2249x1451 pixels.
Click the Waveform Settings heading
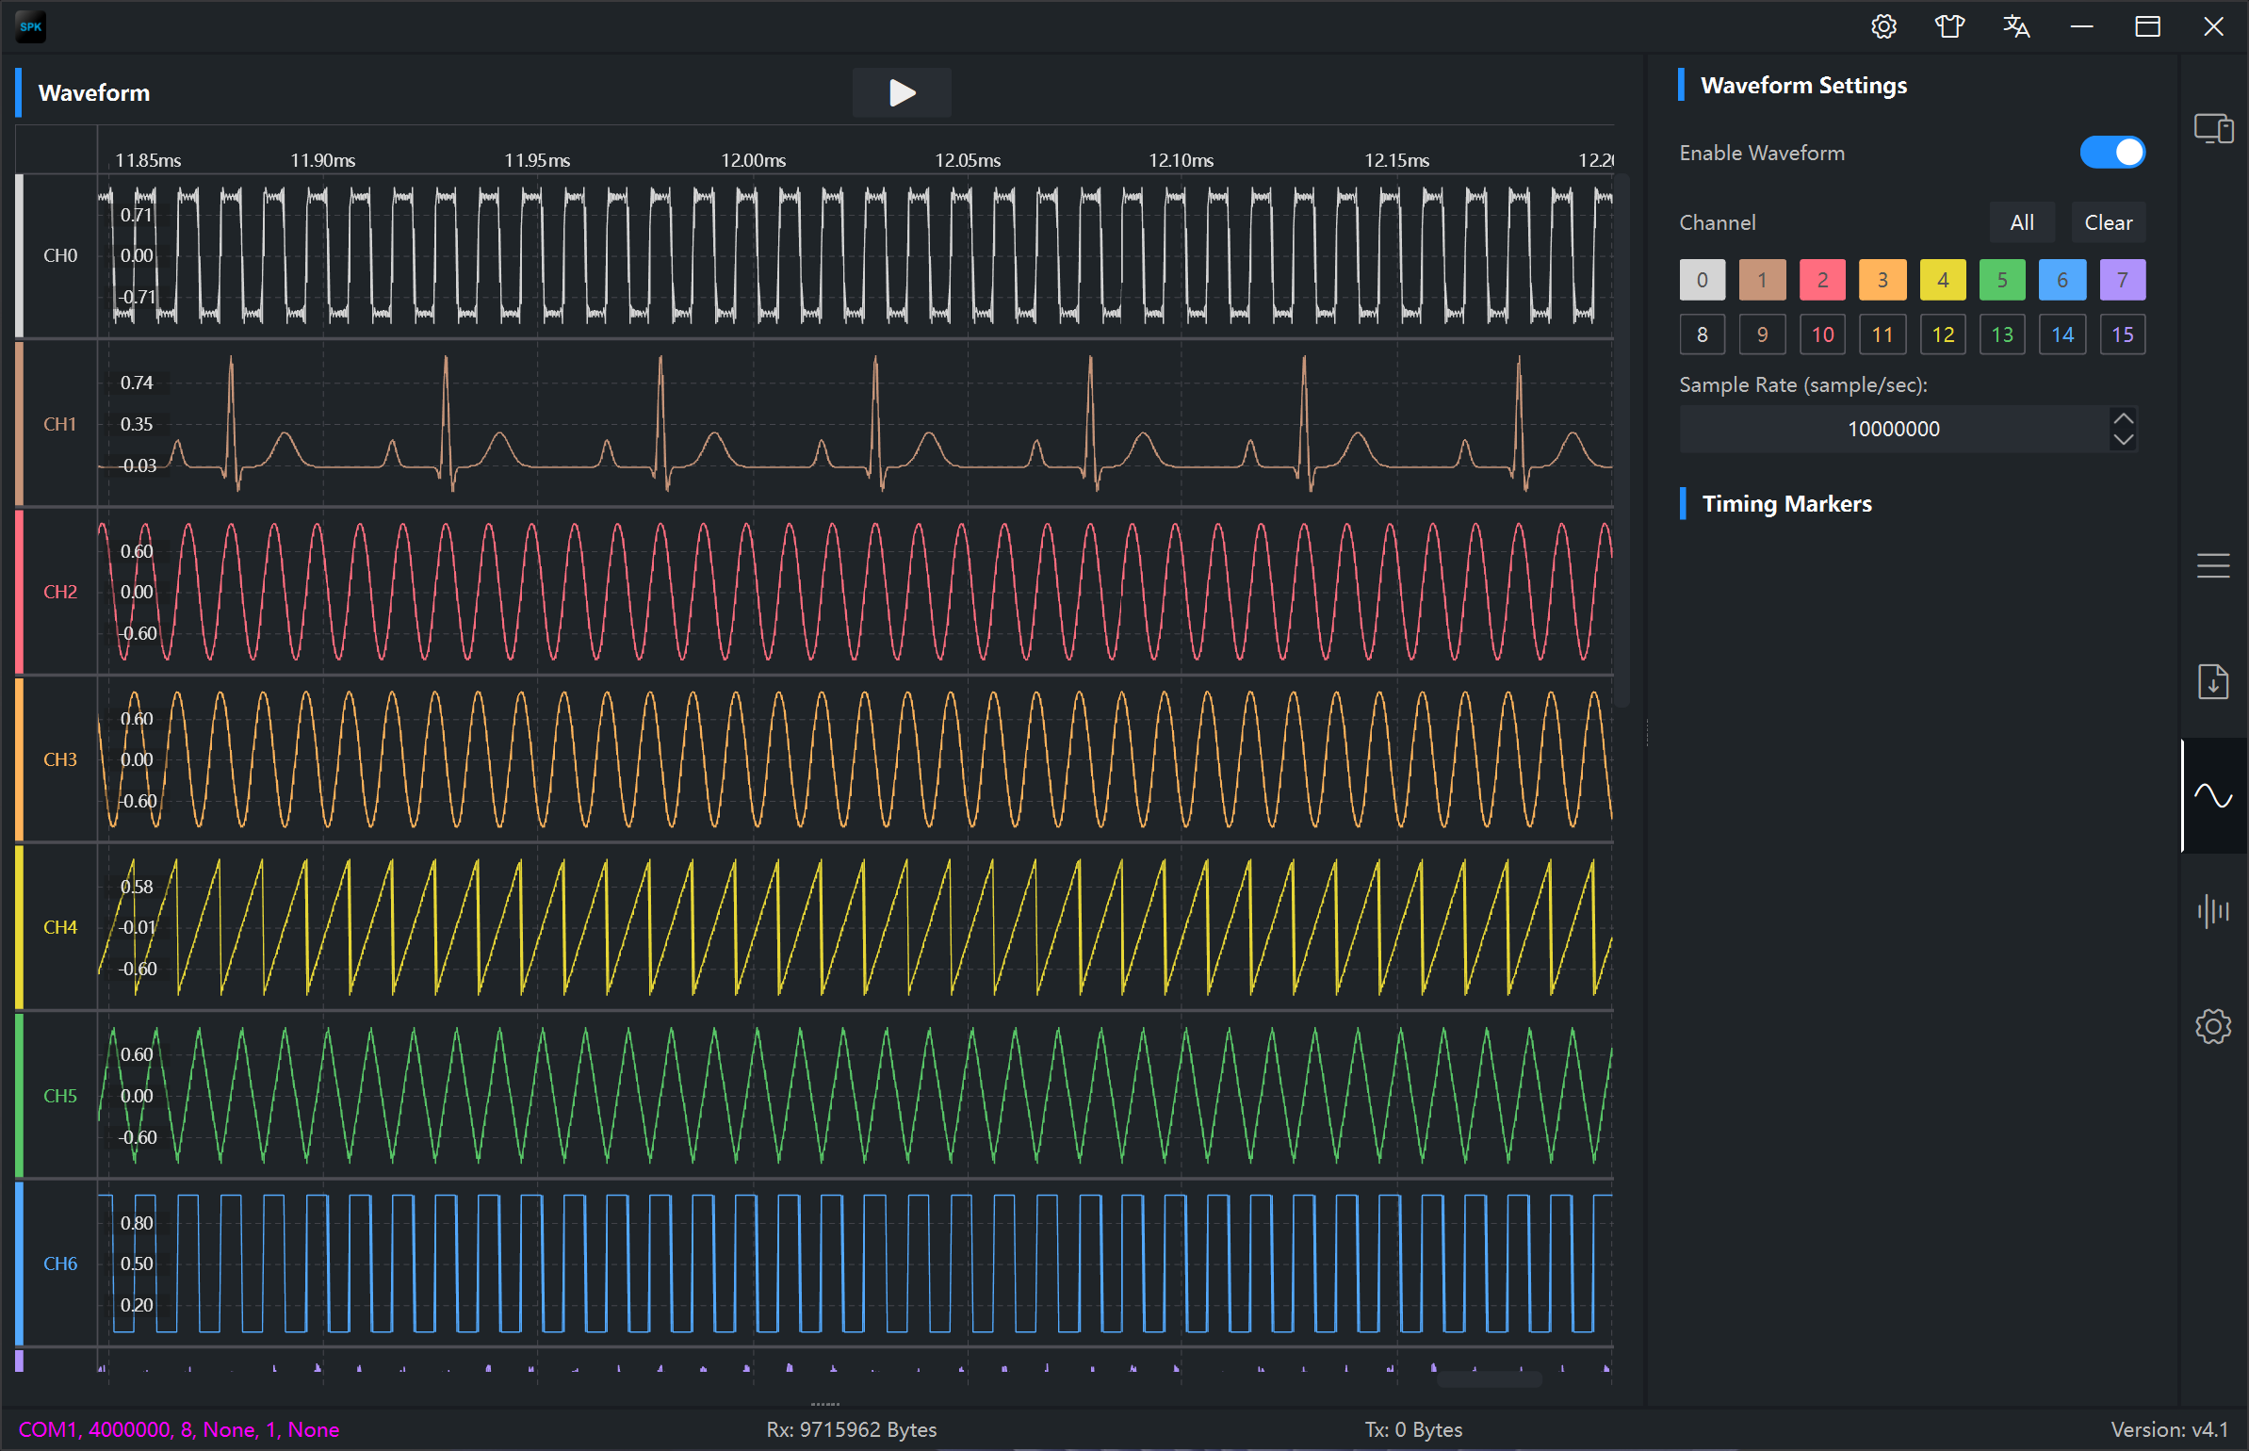(1803, 86)
